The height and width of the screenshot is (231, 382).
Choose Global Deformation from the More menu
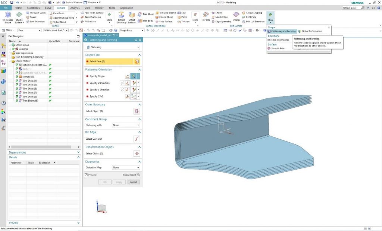pos(311,31)
